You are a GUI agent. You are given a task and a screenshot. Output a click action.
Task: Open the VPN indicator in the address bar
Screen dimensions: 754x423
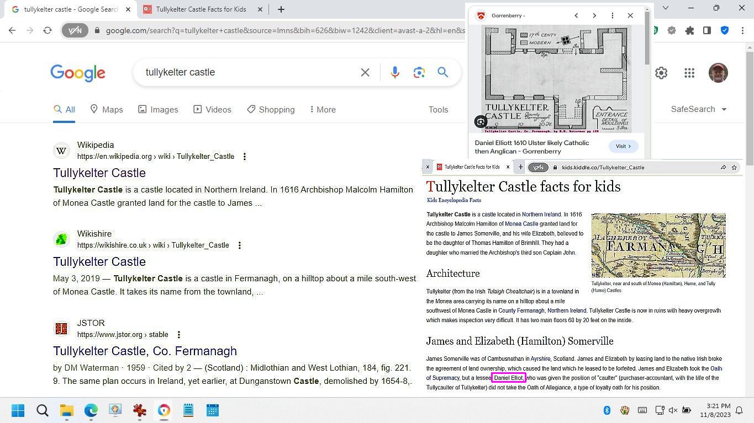point(75,30)
